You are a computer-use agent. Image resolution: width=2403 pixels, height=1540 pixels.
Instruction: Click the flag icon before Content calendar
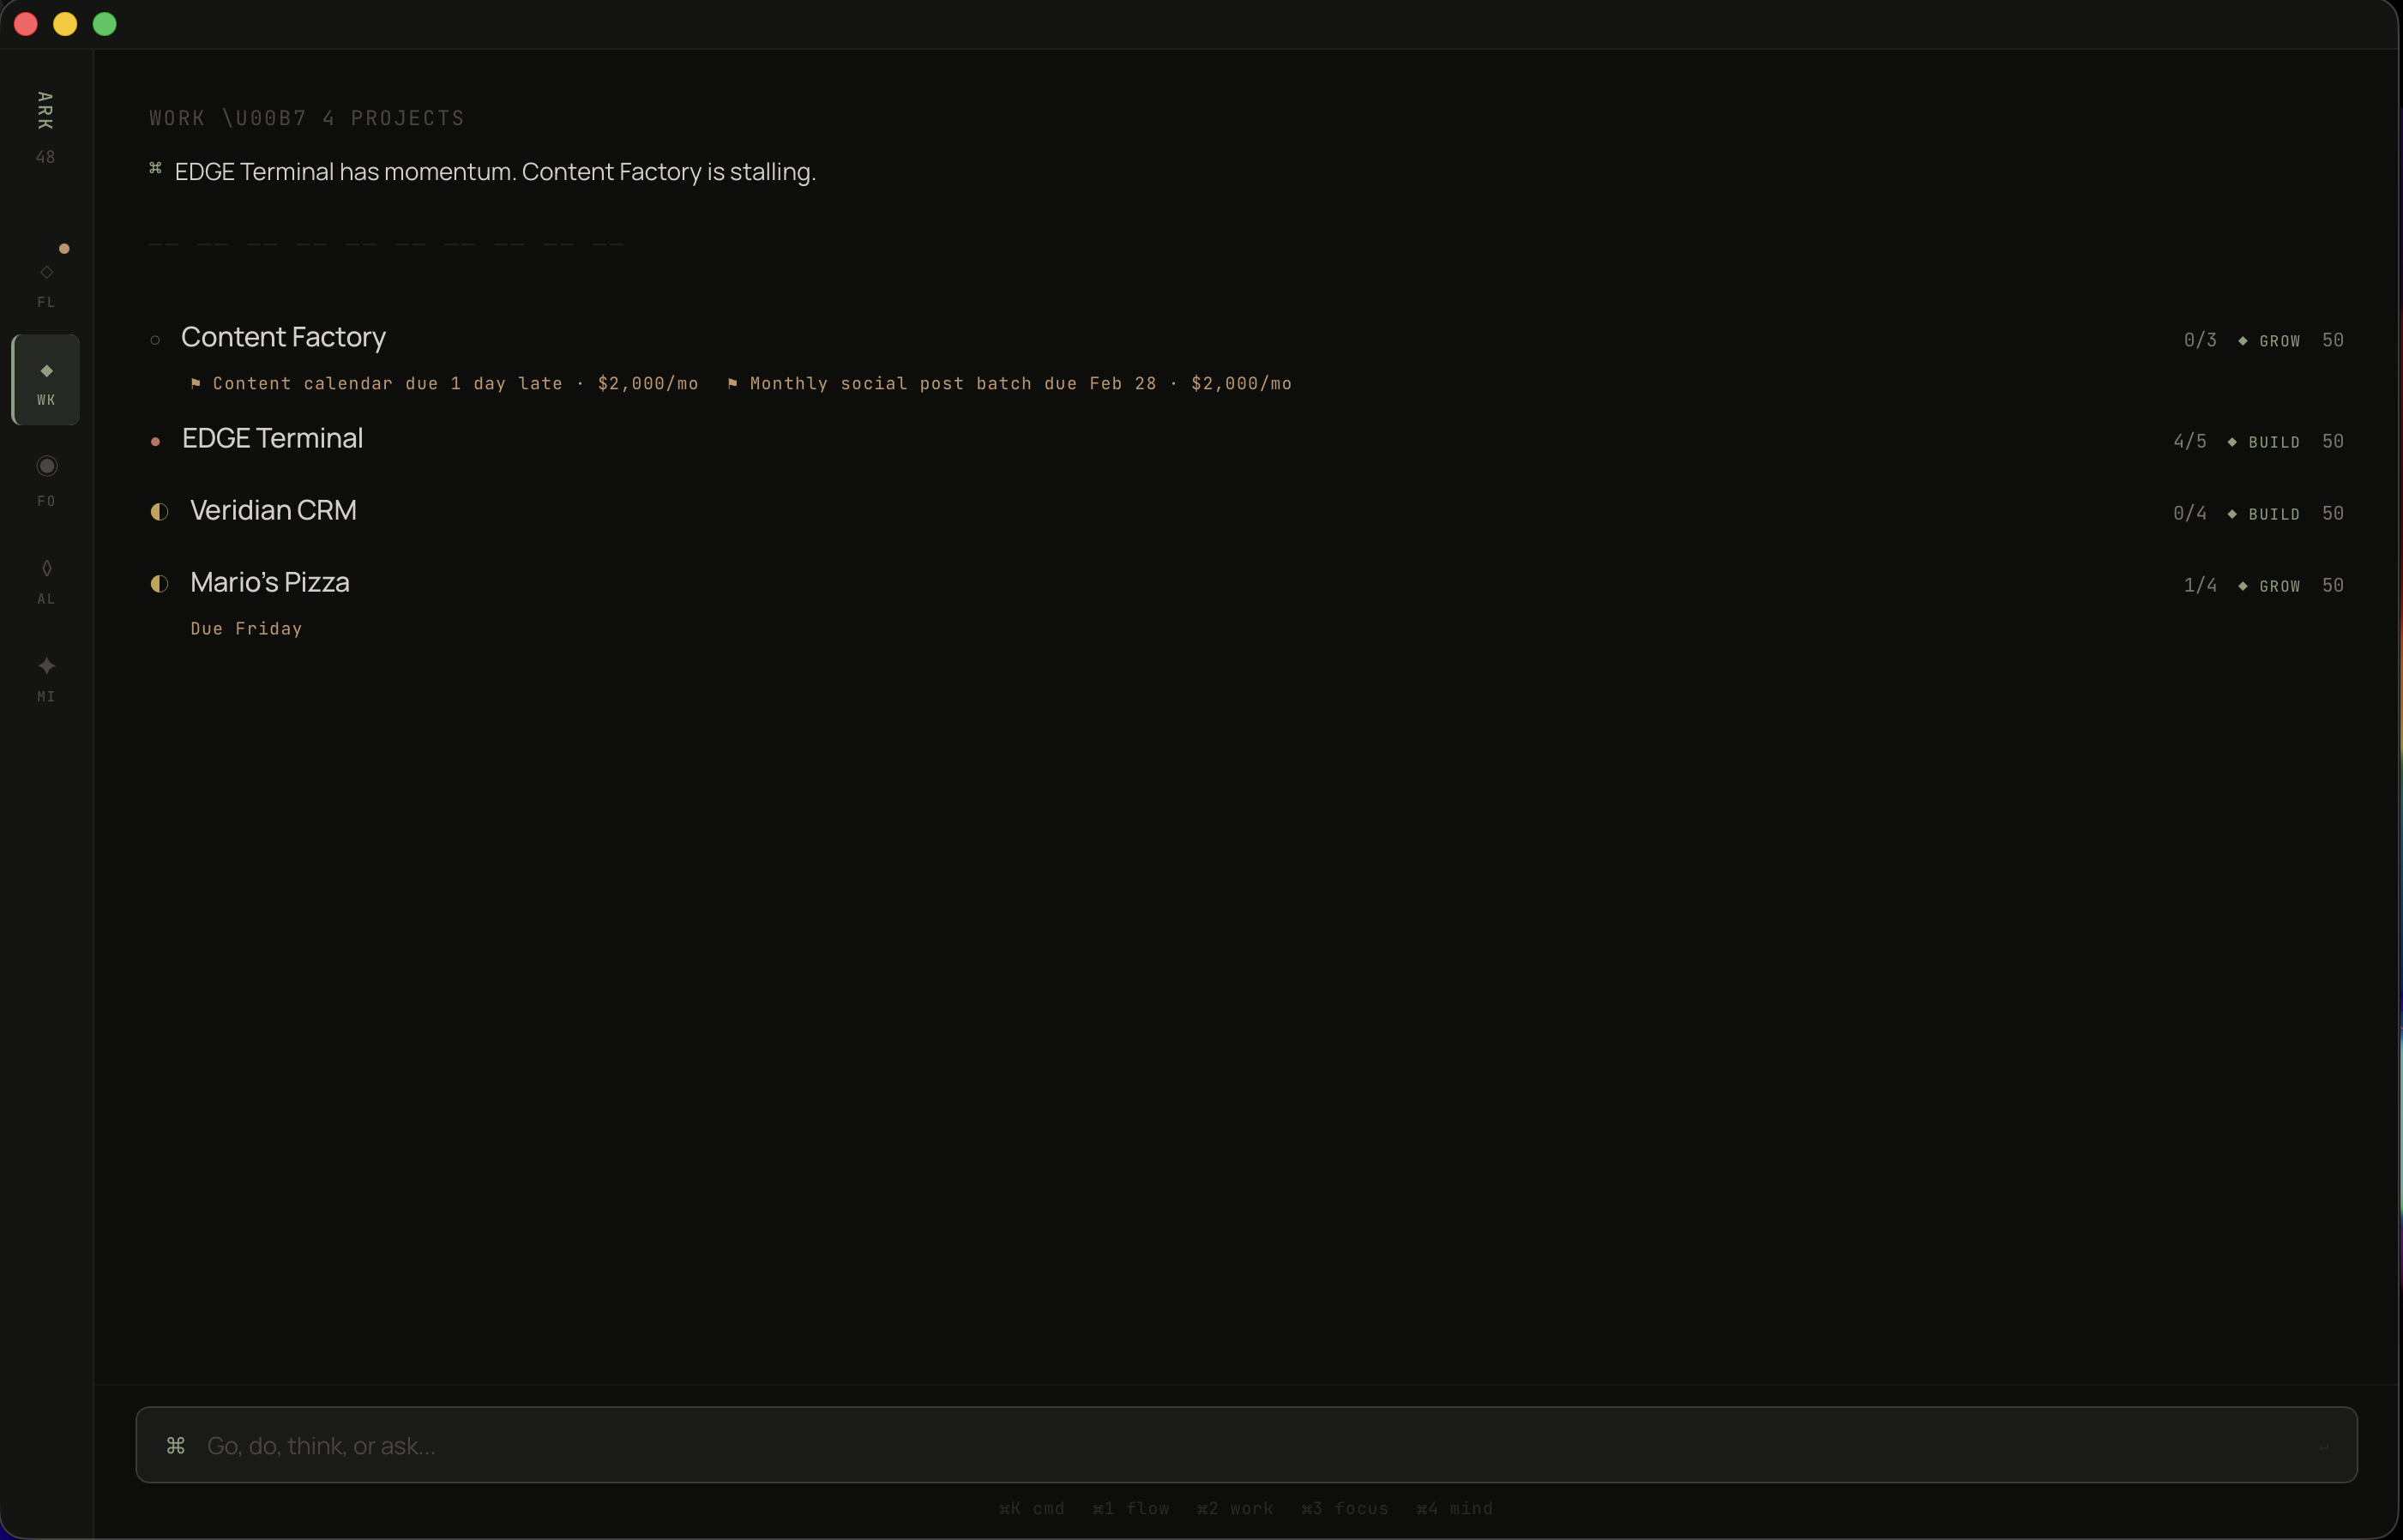click(x=196, y=383)
